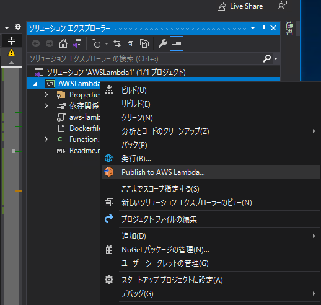The image size is (321, 305).
Task: Toggle the preview selected items button
Action: click(177, 43)
